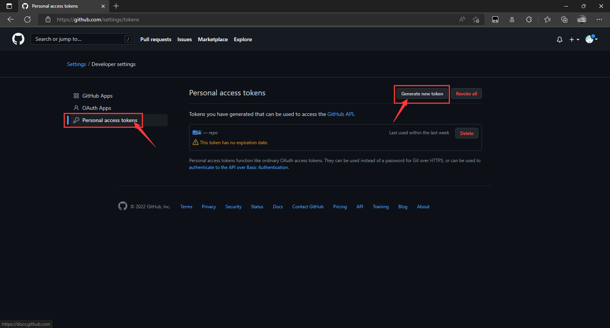Reload the page with refresh icon
This screenshot has height=328, width=610.
[27, 19]
